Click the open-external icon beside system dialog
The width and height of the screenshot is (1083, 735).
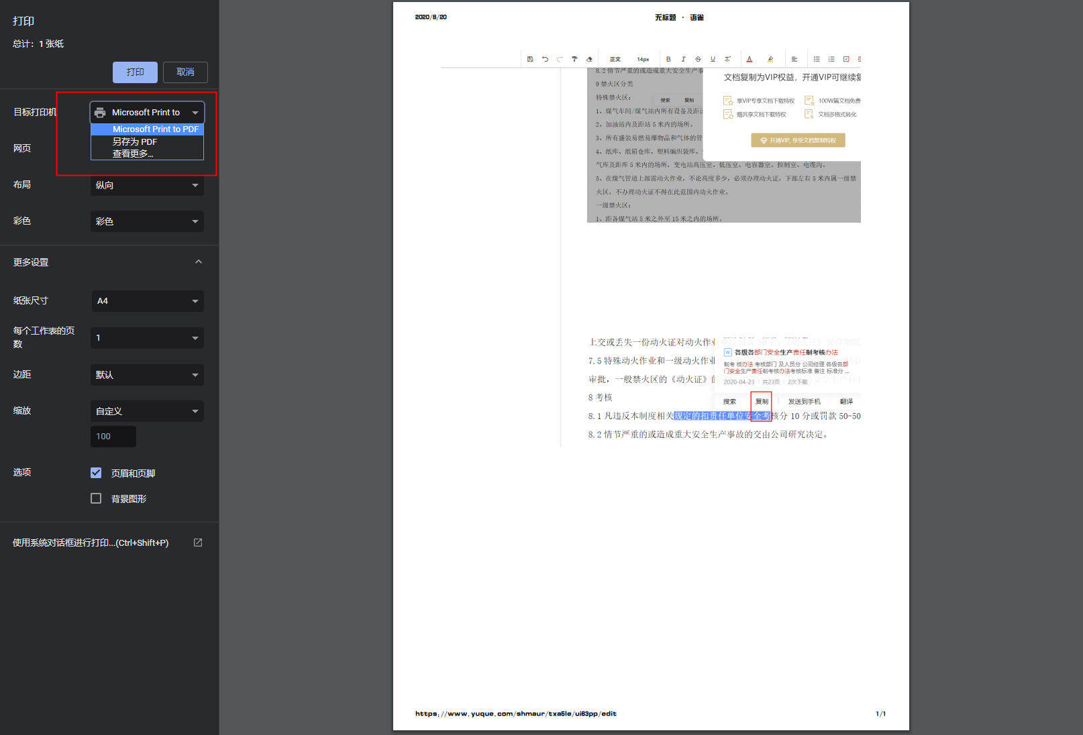pyautogui.click(x=198, y=543)
